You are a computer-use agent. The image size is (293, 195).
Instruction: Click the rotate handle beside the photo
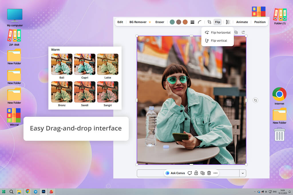[x=255, y=100]
